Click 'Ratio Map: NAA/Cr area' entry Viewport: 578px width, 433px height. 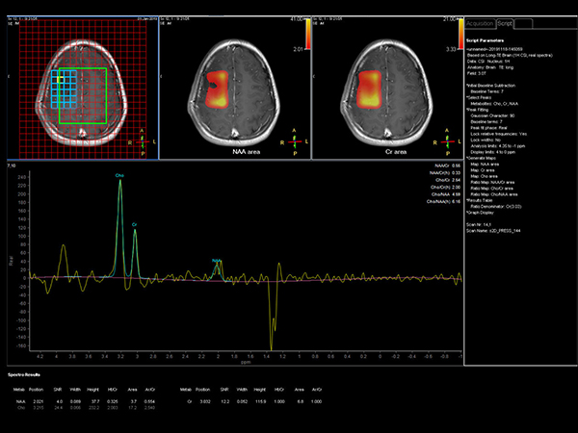(x=492, y=182)
